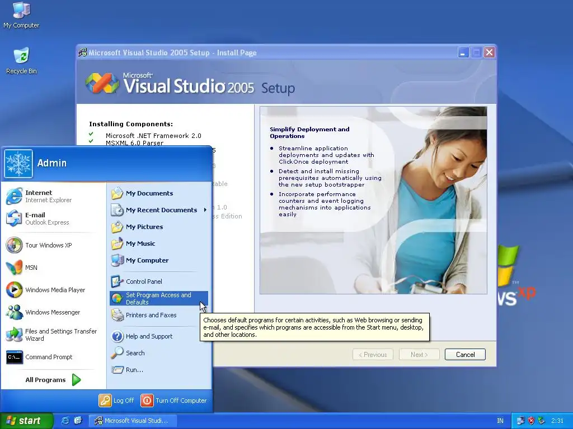Click the taskbar clock 2:31
573x429 pixels.
(557, 421)
